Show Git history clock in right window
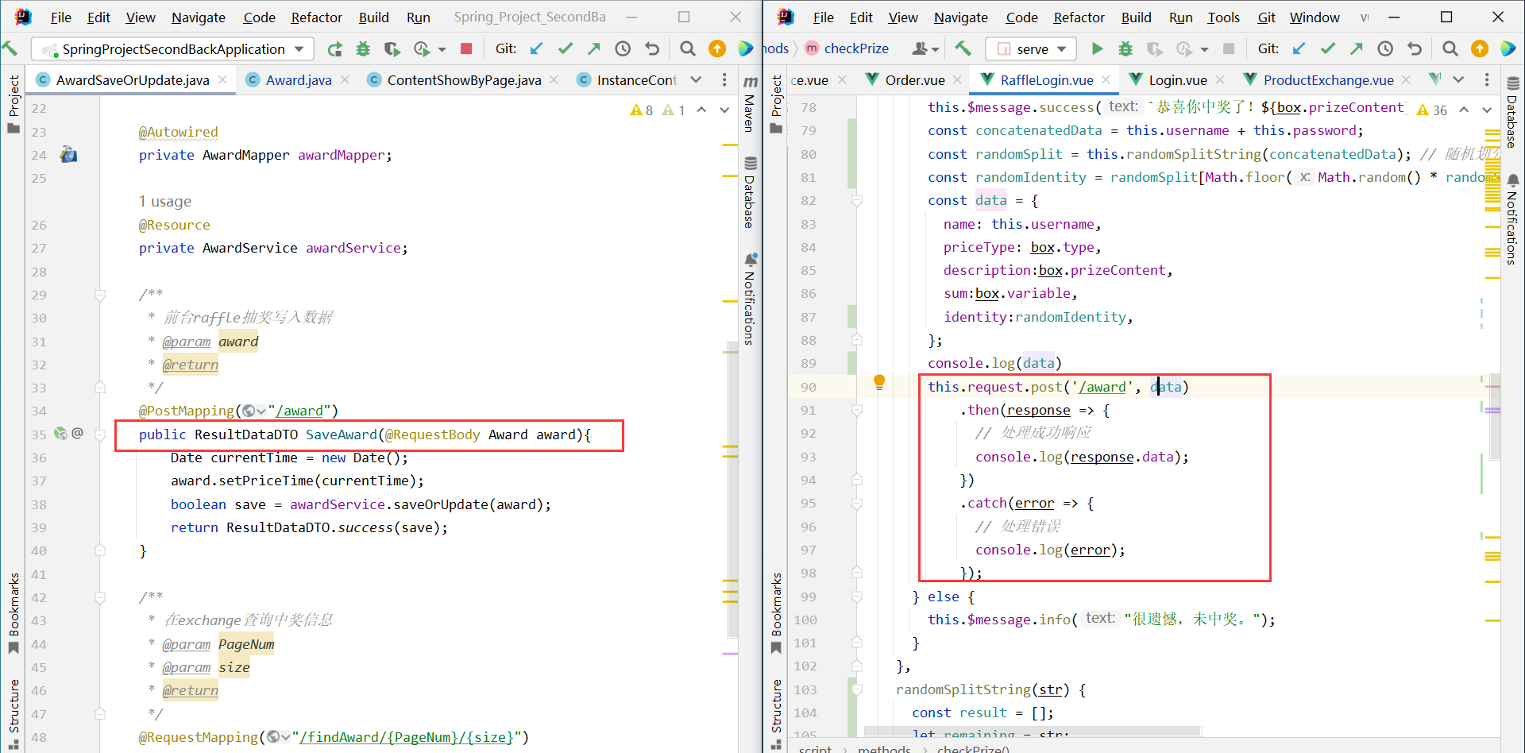Screen dimensions: 1525x753 click(x=1385, y=49)
